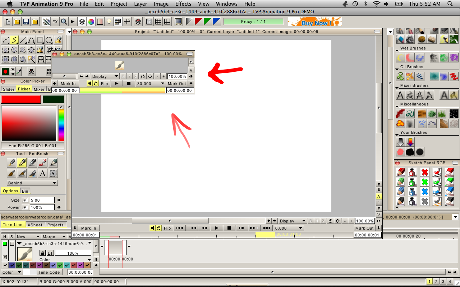Screen dimensions: 460x287
Task: Open the Display dropdown in small preview window
Action: tap(105, 76)
